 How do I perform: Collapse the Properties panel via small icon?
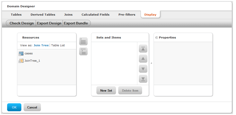[156, 38]
